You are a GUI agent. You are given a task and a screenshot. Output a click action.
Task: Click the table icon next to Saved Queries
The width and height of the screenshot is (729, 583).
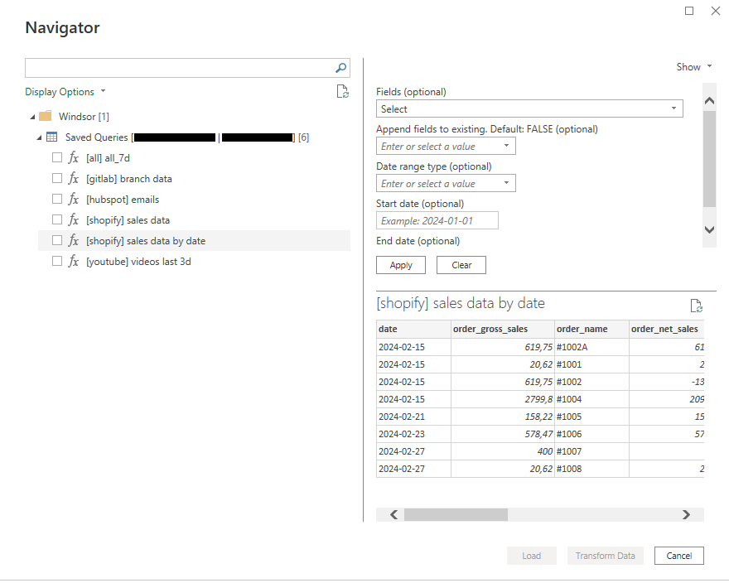(52, 137)
